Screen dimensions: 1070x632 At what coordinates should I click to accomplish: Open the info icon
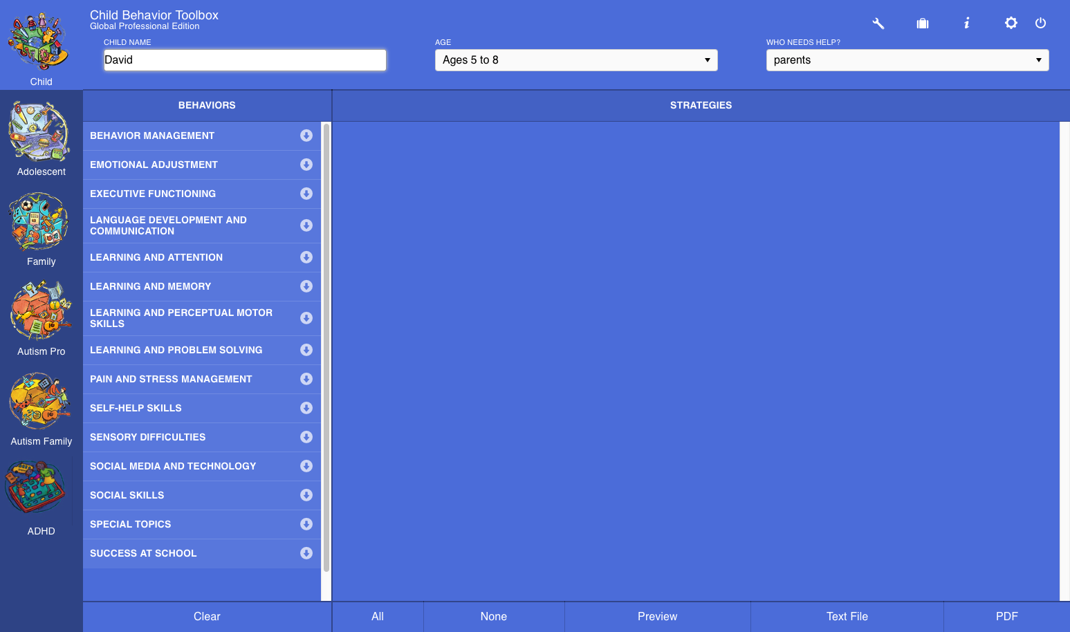click(x=966, y=24)
